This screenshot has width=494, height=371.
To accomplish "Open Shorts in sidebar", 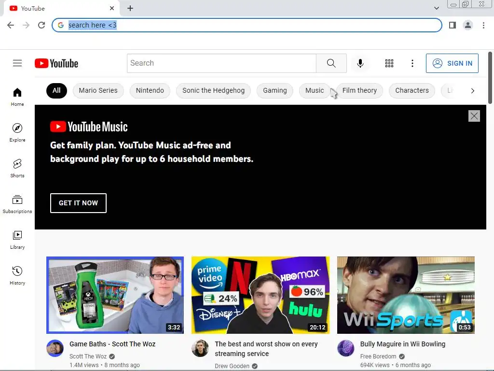I will coord(17,169).
